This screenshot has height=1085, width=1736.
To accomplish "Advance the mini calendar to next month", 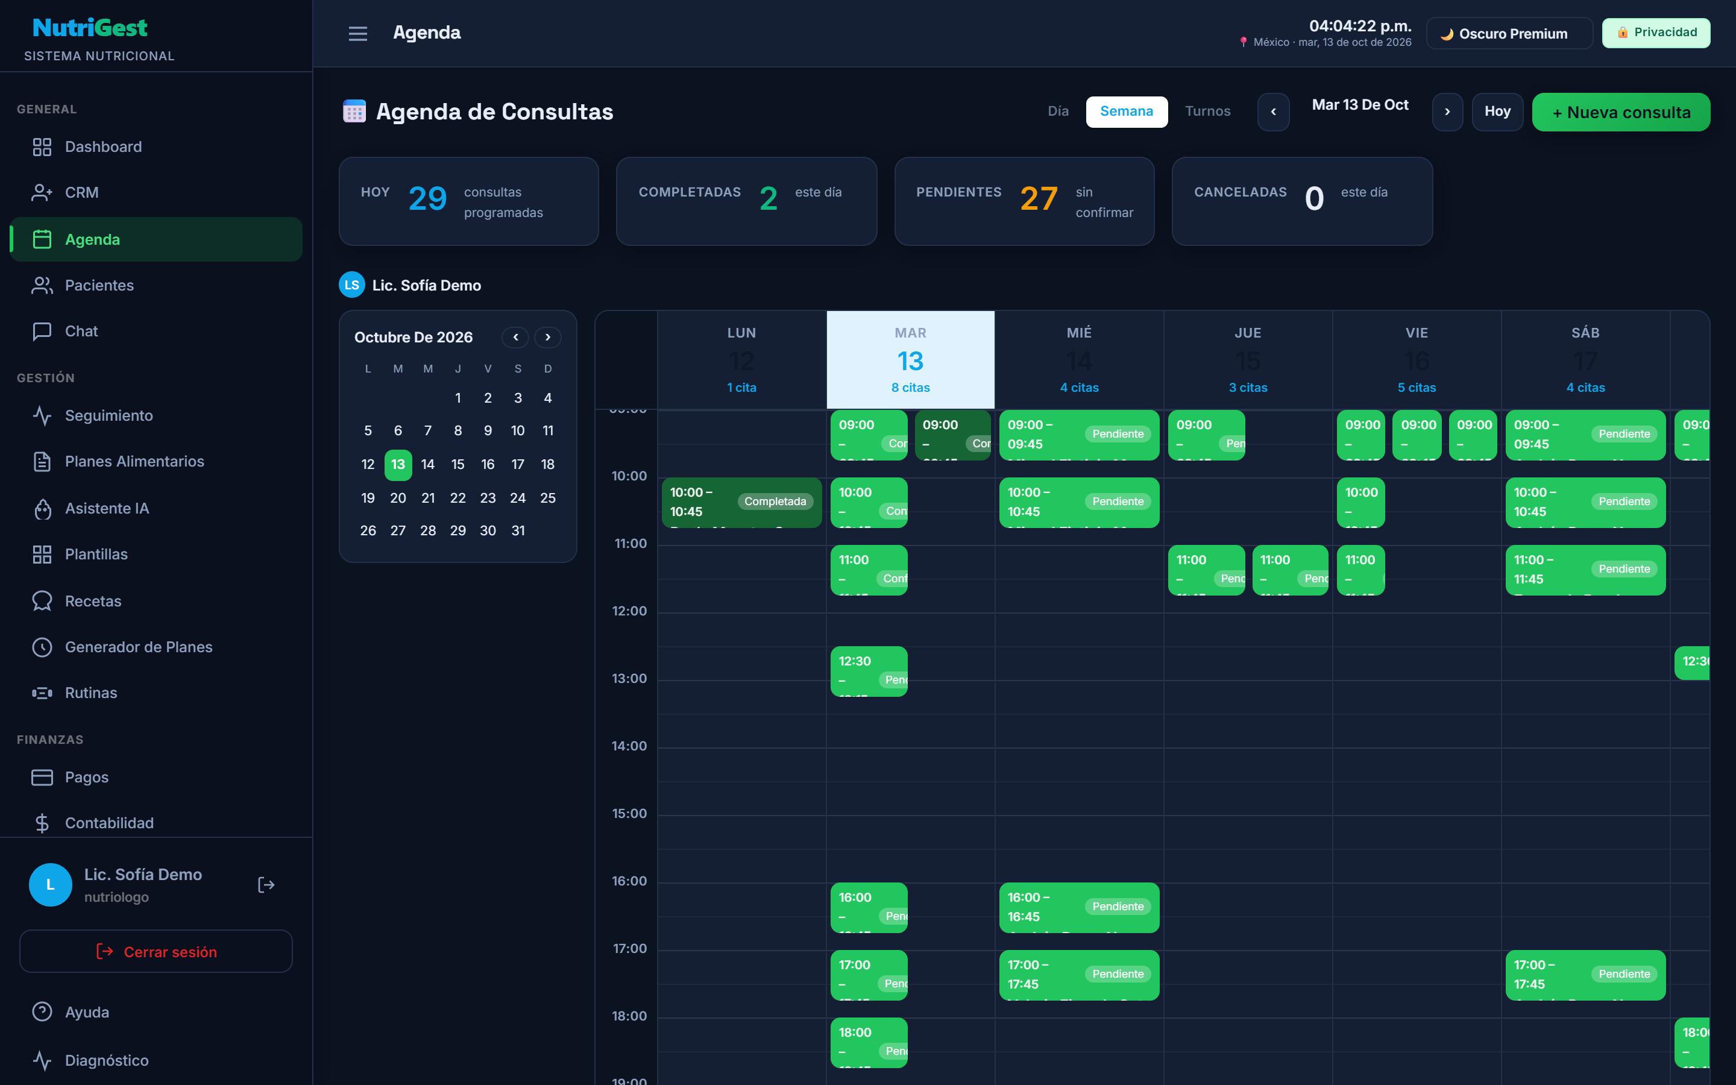I will (x=547, y=338).
